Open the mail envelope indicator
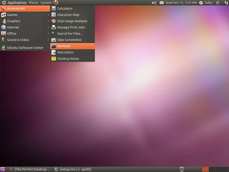 pos(161,3)
